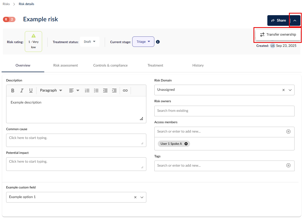This screenshot has height=222, width=306.
Task: Expand the Example custom field dropdown
Action: click(x=142, y=197)
